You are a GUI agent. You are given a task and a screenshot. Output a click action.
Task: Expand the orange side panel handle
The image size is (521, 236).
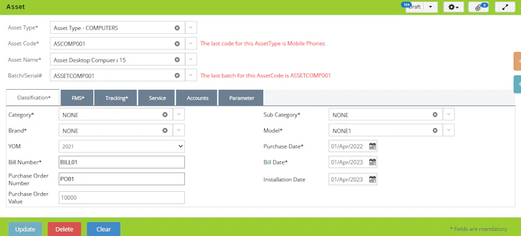pyautogui.click(x=517, y=61)
